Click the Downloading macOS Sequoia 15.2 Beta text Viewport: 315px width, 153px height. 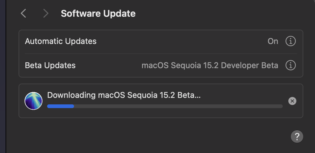coord(124,95)
